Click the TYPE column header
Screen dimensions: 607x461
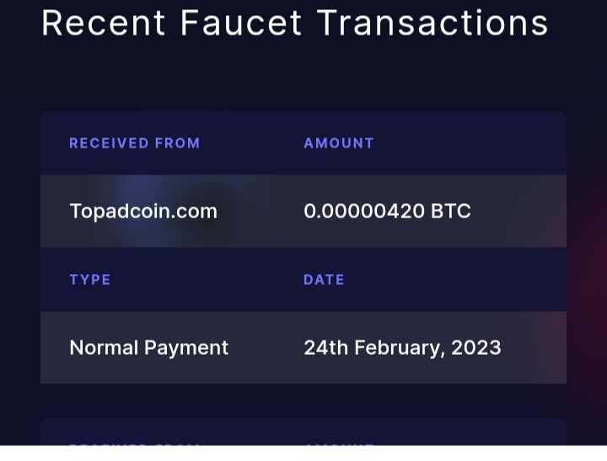(90, 280)
